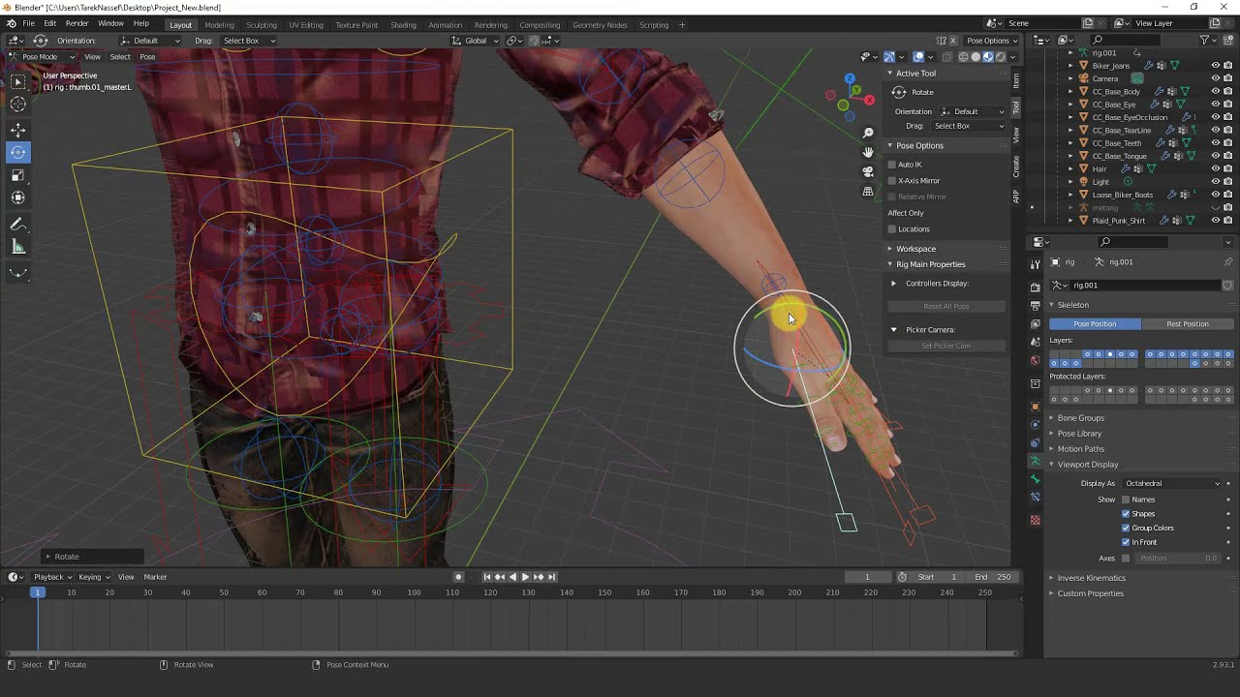Expand CC_Base_Body in outliner
The width and height of the screenshot is (1240, 697).
1071,92
